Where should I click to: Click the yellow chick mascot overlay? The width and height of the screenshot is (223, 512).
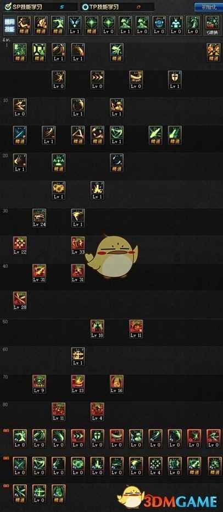point(112,256)
